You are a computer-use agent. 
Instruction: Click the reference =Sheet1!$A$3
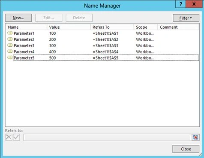(x=105, y=46)
